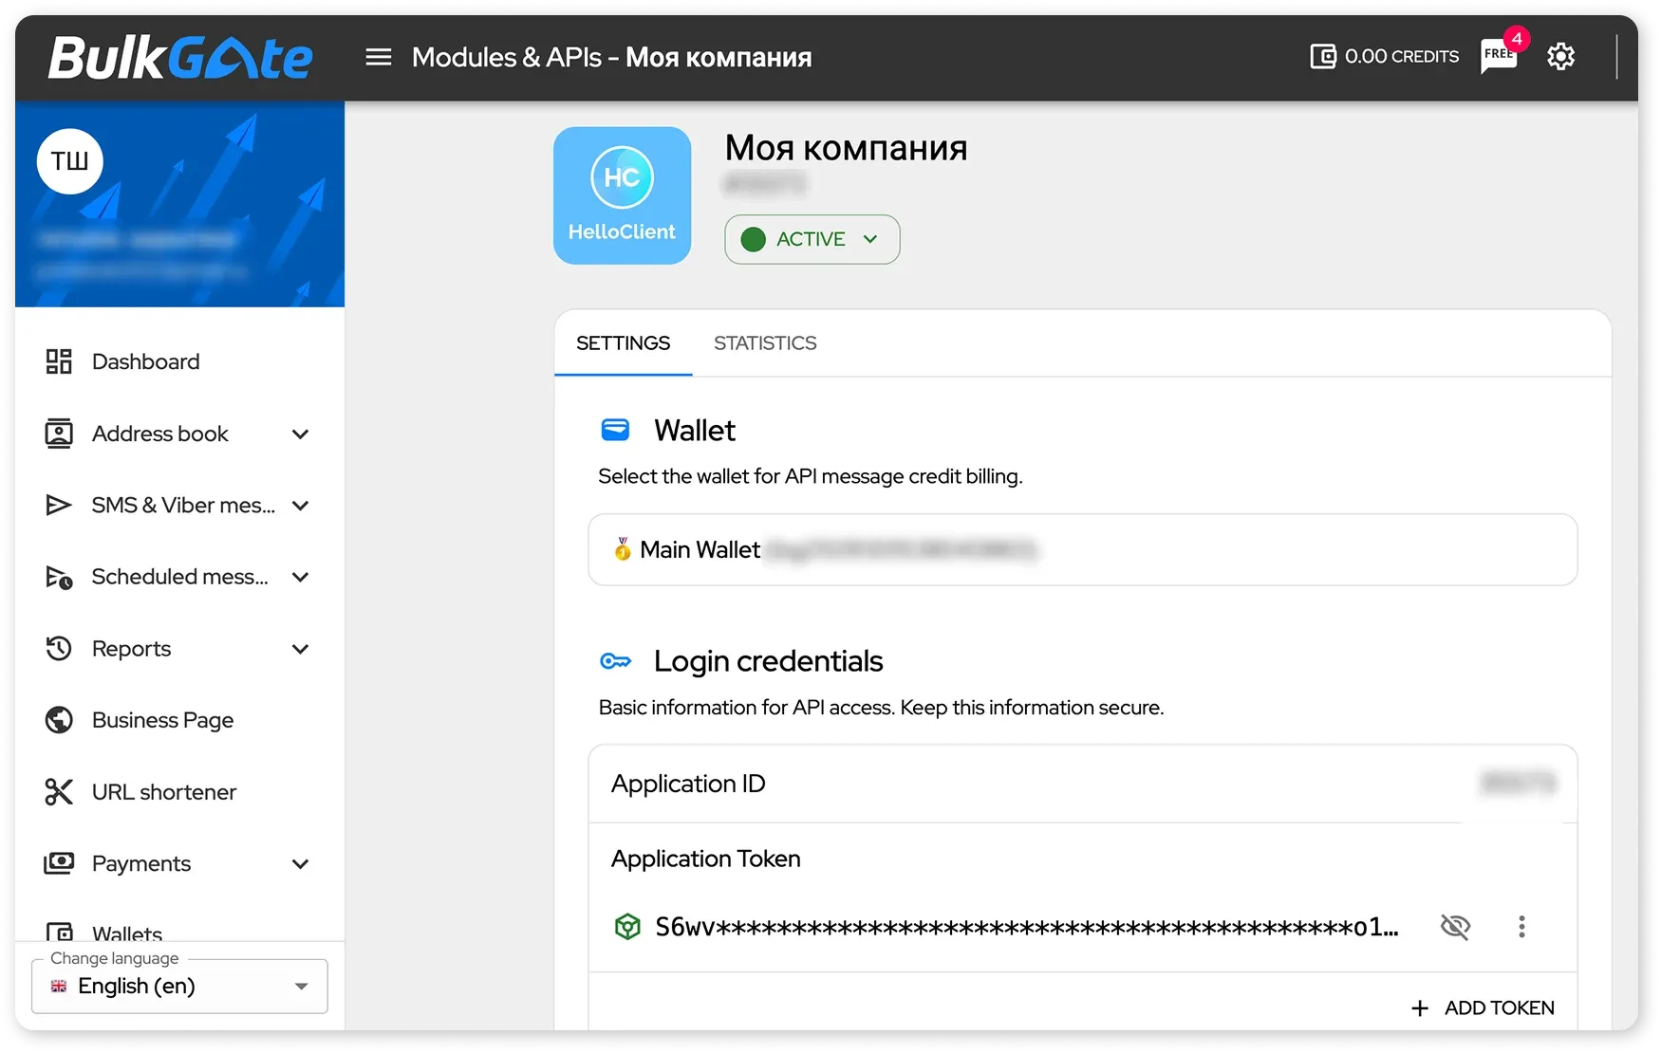Select the Main Wallet field
This screenshot has width=1661, height=1053.
click(1082, 550)
